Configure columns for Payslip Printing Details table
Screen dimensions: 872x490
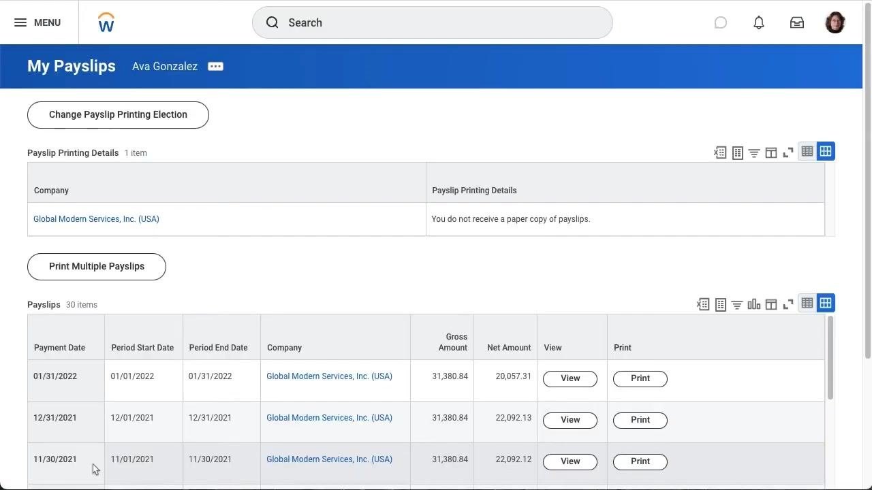click(x=771, y=152)
